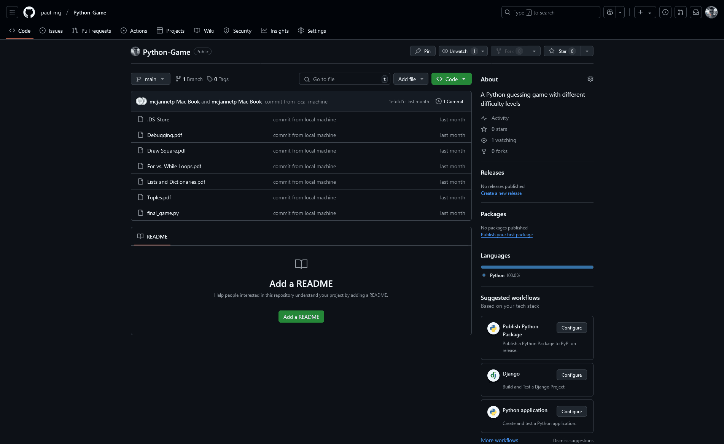The image size is (724, 444).
Task: Expand the green Code dropdown
Action: (451, 79)
